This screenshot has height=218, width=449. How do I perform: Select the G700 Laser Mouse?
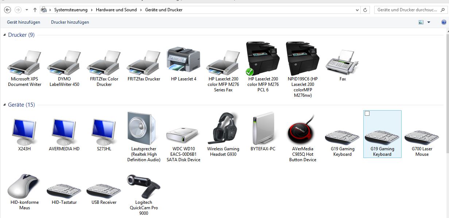(422, 143)
